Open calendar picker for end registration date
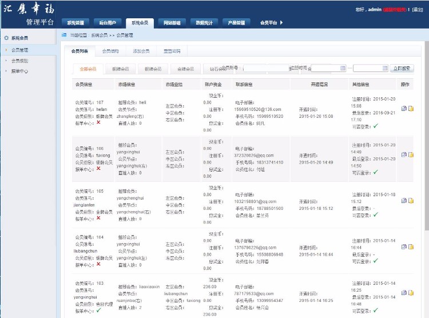This screenshot has width=429, height=318. (x=385, y=68)
